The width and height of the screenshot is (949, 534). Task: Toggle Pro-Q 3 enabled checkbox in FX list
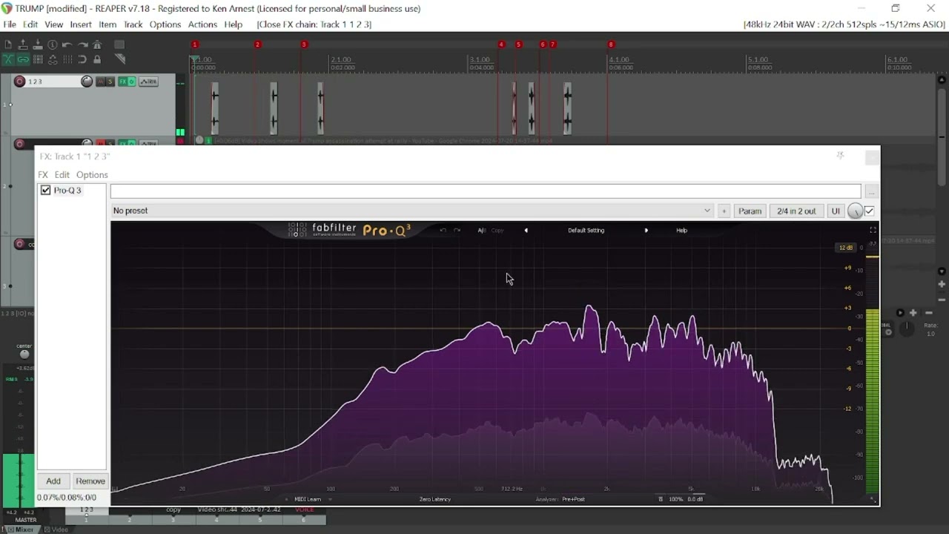(x=46, y=191)
